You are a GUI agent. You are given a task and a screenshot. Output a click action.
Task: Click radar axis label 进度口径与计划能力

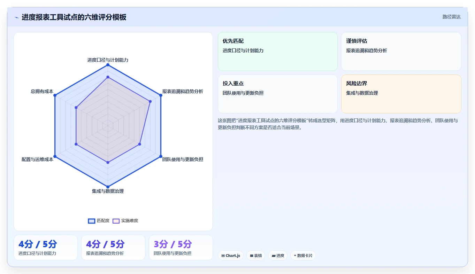tap(108, 60)
